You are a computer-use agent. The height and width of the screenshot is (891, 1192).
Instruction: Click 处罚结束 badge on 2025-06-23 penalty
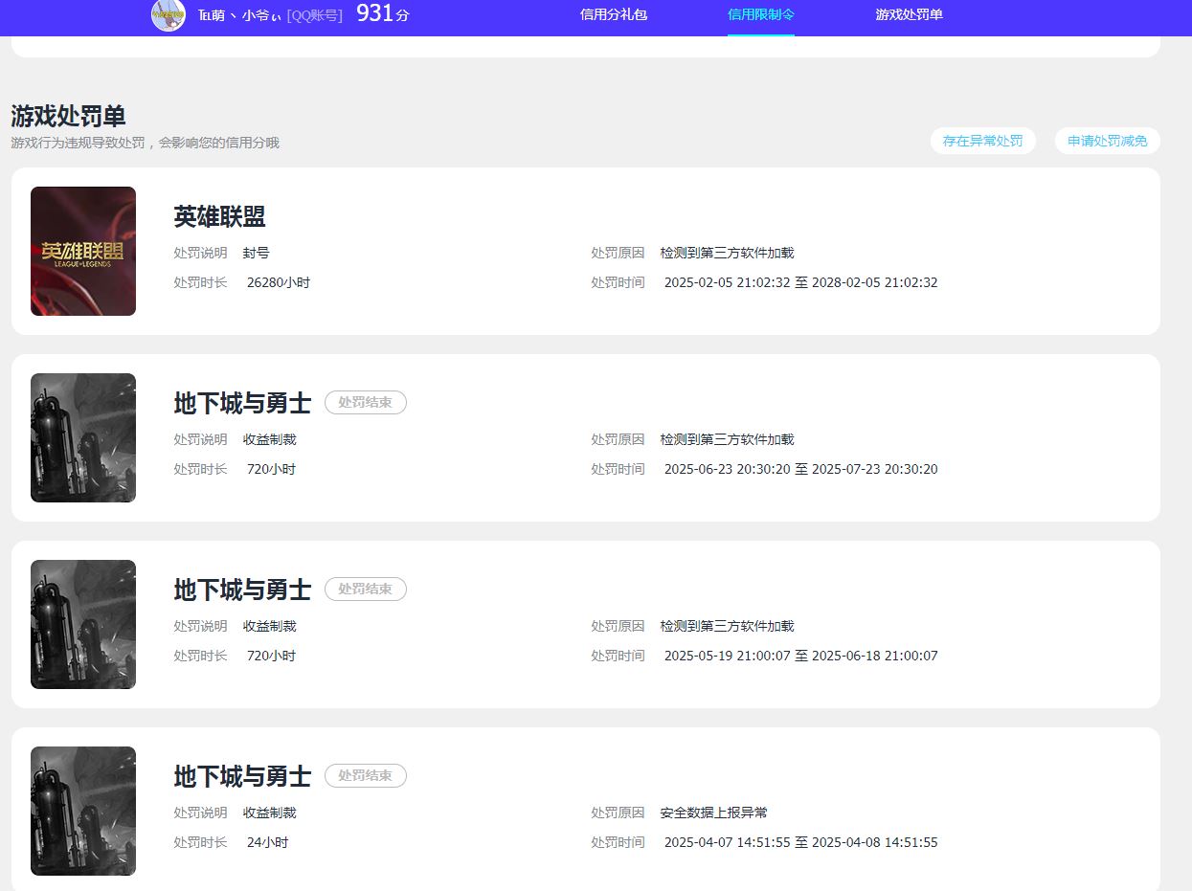click(366, 403)
